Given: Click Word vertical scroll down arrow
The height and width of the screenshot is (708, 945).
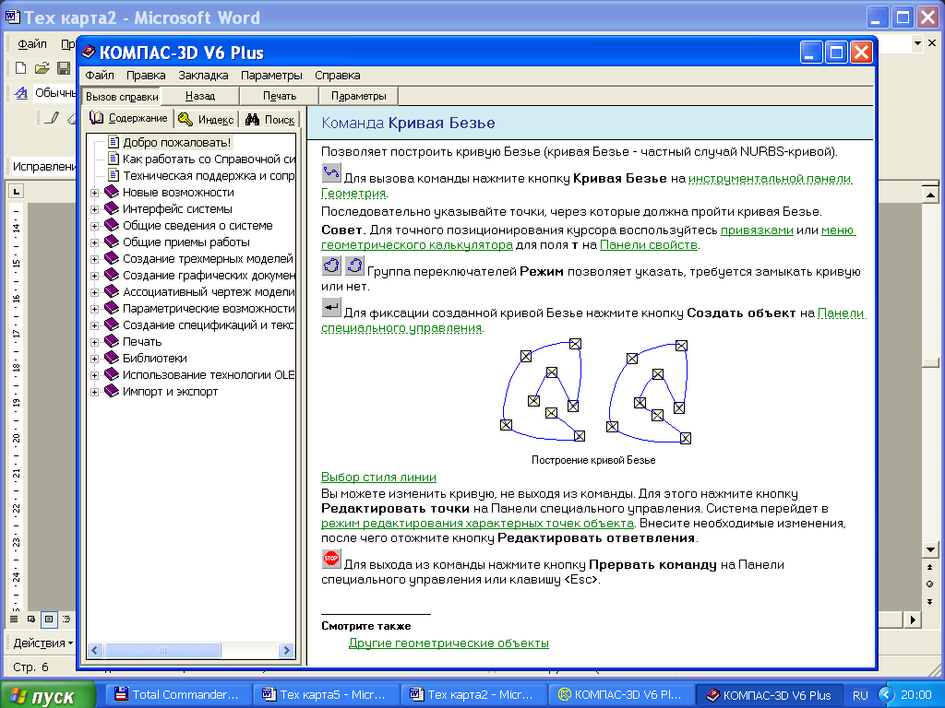Looking at the screenshot, I should (x=930, y=549).
